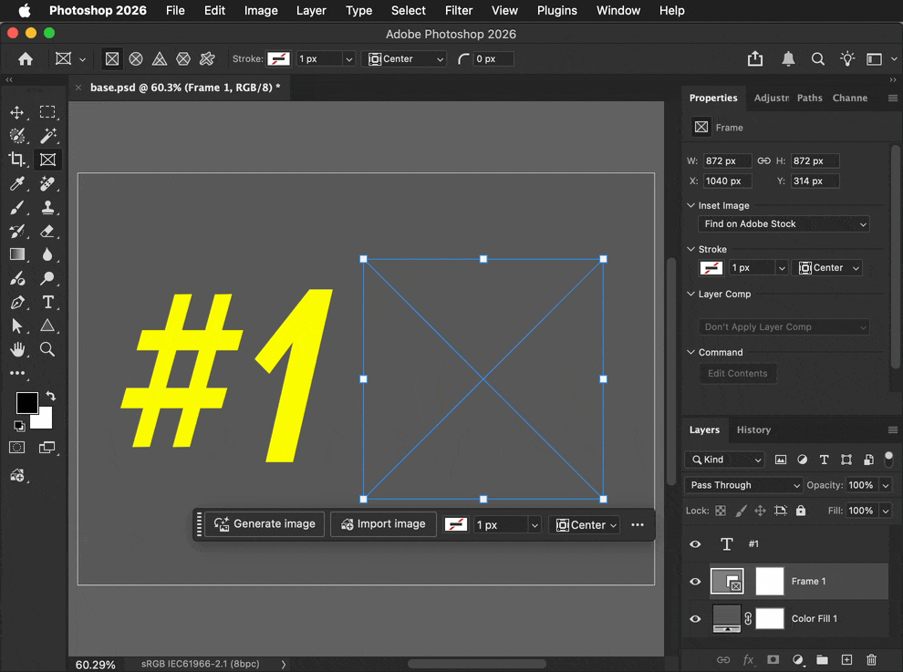This screenshot has width=903, height=672.
Task: Hide the Frame 1 layer
Action: click(x=695, y=582)
